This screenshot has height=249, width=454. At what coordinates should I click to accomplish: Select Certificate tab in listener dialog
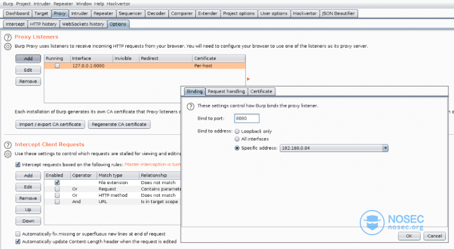coord(261,91)
